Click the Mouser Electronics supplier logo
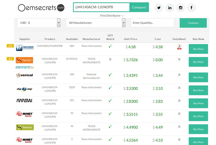This screenshot has height=145, width=216. click(x=25, y=48)
